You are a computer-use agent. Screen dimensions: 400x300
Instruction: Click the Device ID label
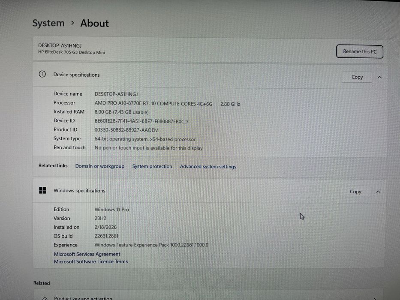(x=64, y=120)
